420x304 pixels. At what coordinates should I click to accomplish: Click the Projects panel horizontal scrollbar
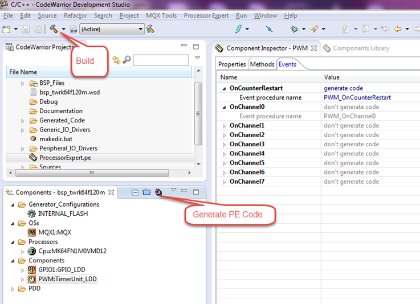pyautogui.click(x=92, y=173)
